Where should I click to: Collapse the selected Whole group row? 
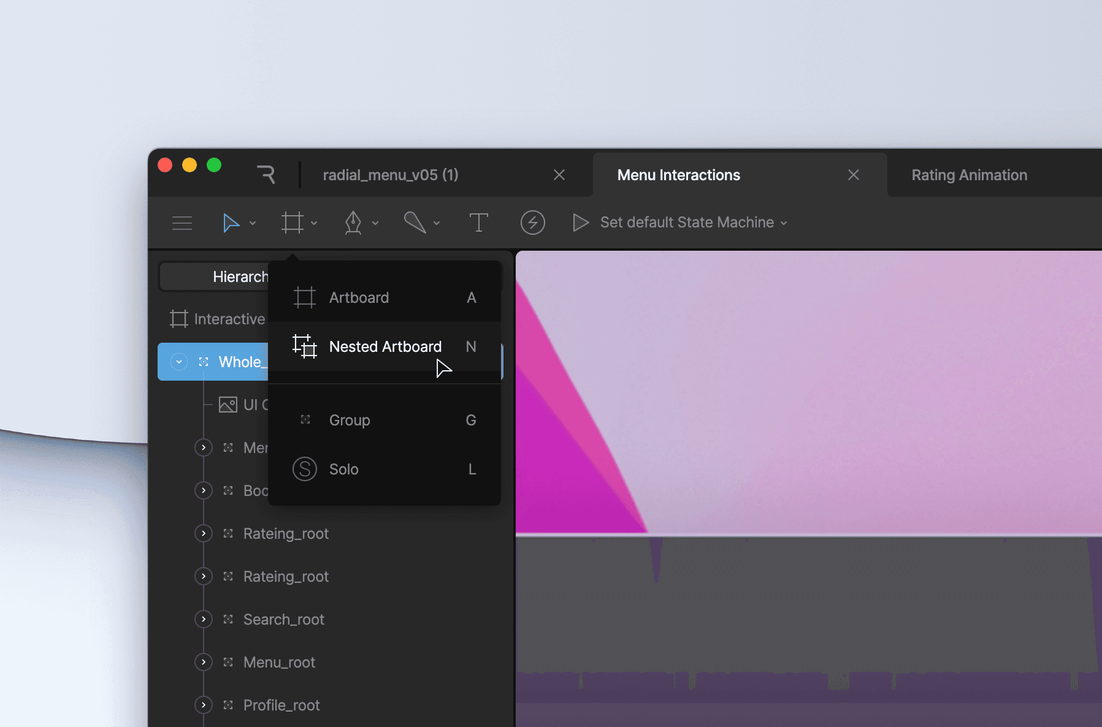point(178,362)
